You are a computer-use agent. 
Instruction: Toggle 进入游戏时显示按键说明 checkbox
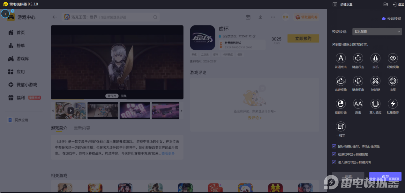point(334,162)
